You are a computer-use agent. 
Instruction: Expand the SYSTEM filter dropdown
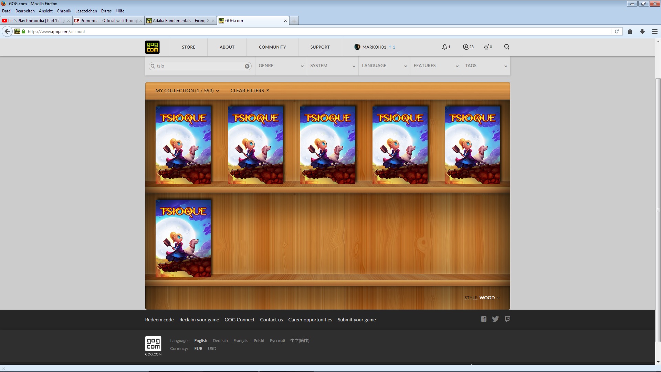(333, 66)
